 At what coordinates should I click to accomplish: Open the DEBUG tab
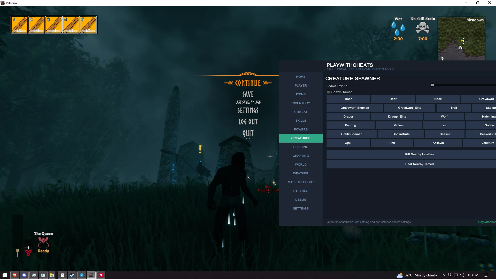(x=301, y=200)
